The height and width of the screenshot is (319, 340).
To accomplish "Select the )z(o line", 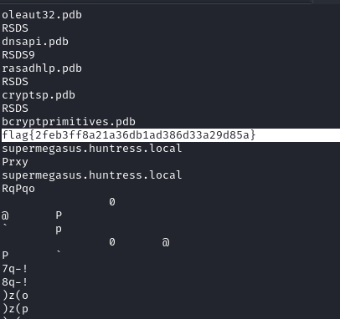I will (x=15, y=296).
